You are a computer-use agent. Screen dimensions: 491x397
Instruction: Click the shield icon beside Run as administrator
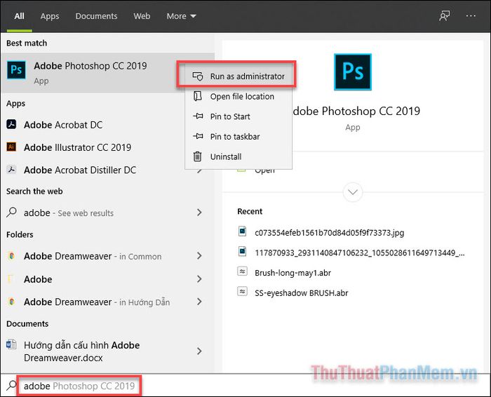pos(198,76)
